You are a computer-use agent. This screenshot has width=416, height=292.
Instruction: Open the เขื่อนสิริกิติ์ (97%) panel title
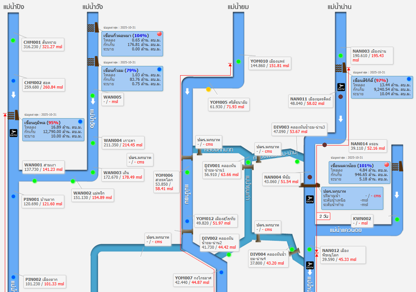click(x=371, y=80)
